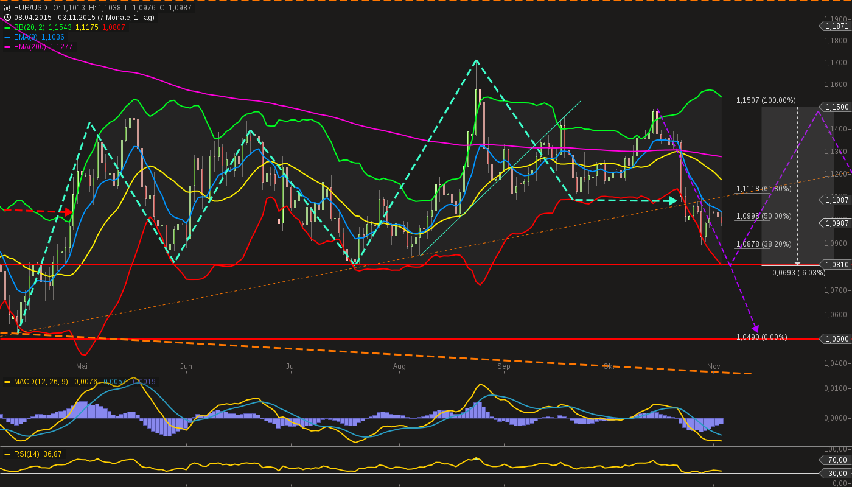This screenshot has width=852, height=487.
Task: Click the Mai label on the time axis
Action: (x=82, y=366)
